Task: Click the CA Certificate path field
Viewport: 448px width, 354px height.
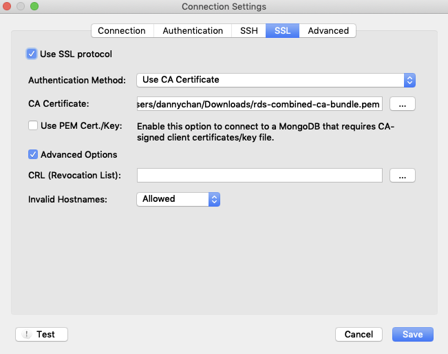Action: pyautogui.click(x=259, y=104)
